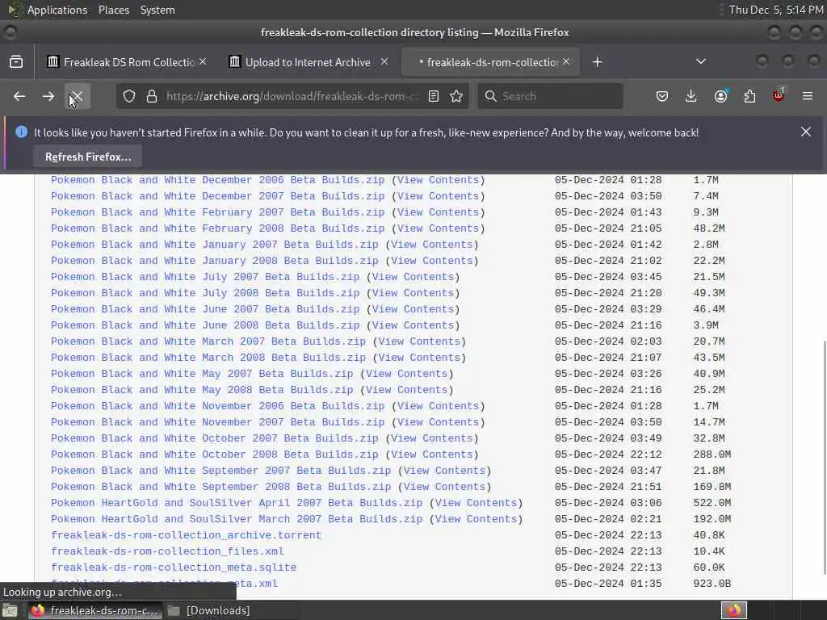
Task: Dismiss the Refresh Firefox notification bar
Action: pyautogui.click(x=806, y=132)
